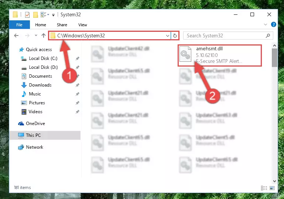Open Local Disk (C:) in navigation pane
The height and width of the screenshot is (199, 284).
click(43, 58)
